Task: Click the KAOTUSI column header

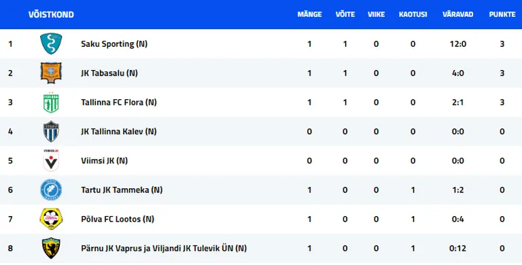Action: (413, 15)
